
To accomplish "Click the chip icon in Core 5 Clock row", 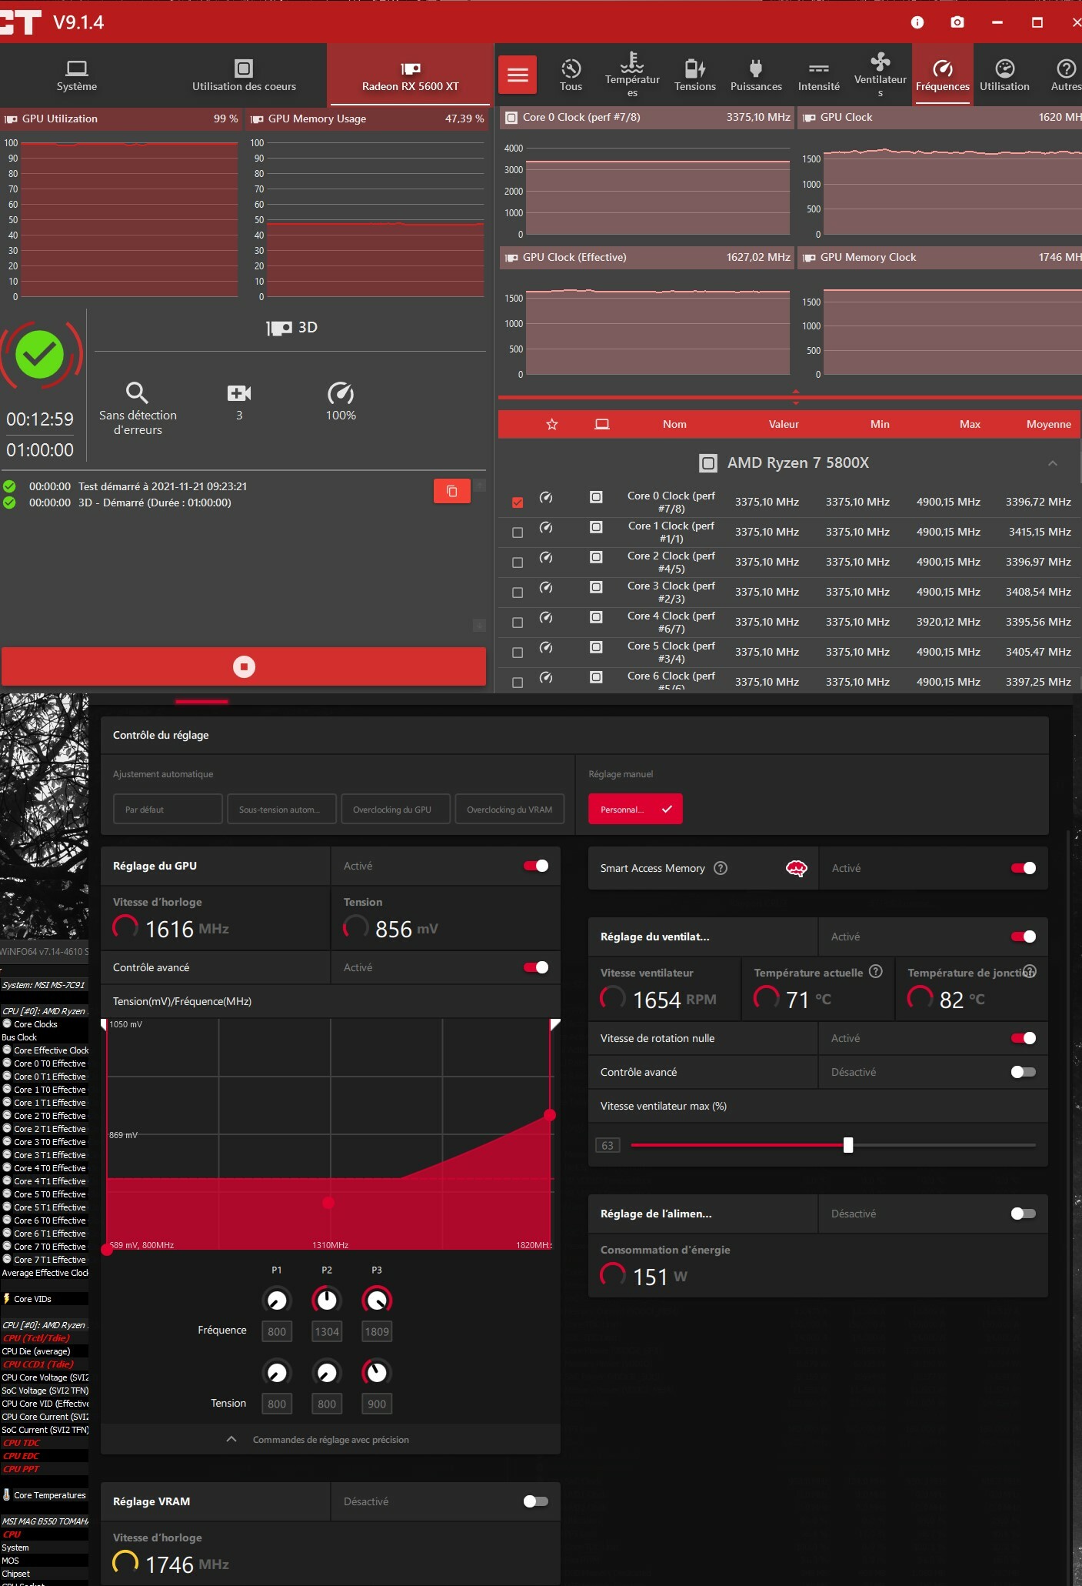I will (596, 647).
